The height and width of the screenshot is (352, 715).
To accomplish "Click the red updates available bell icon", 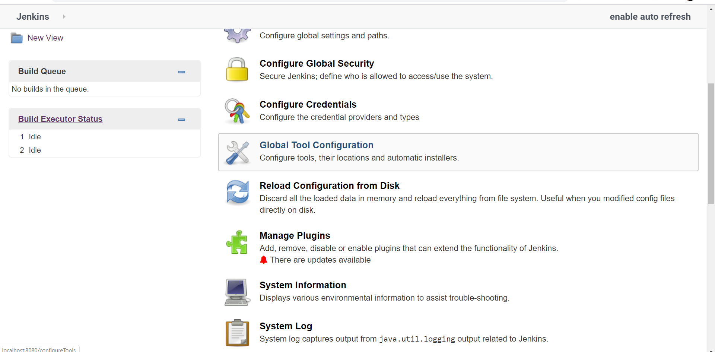I will (x=264, y=260).
